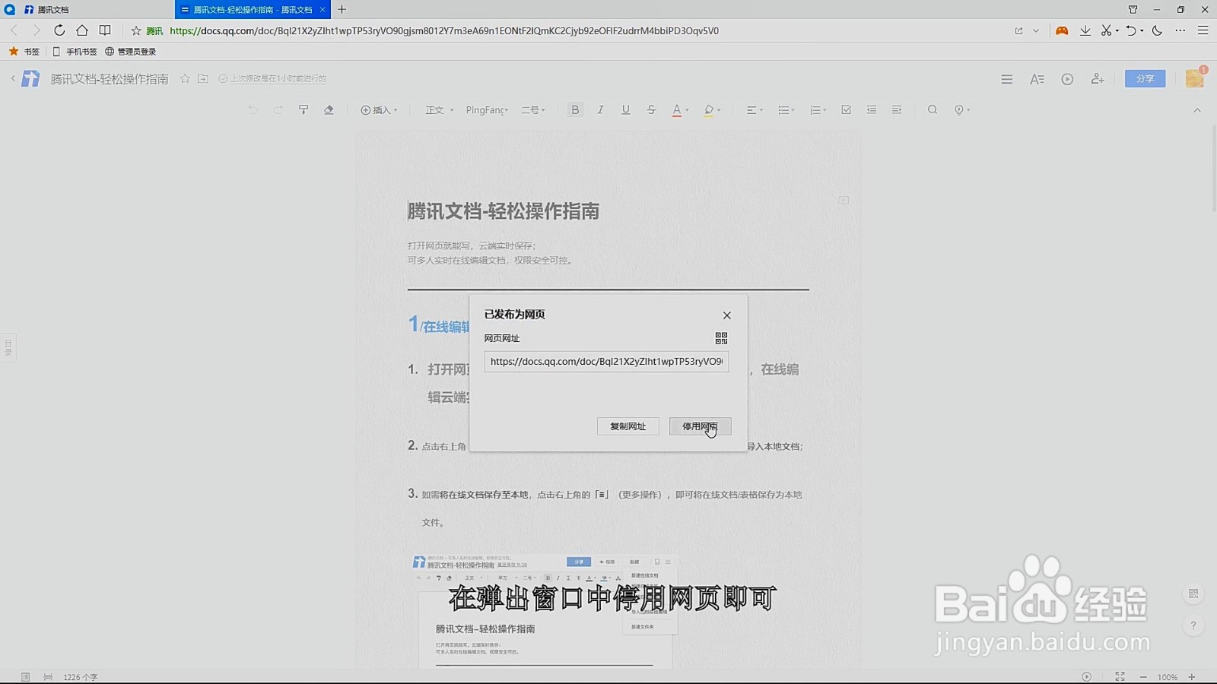Open the 手机书签 bookmark
The width and height of the screenshot is (1217, 684).
[x=75, y=52]
